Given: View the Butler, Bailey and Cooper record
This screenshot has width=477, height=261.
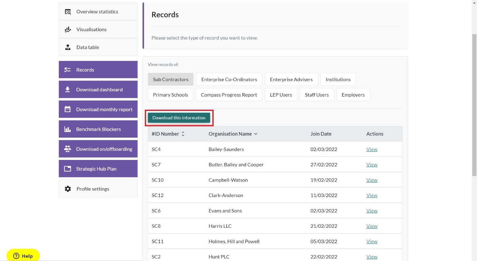Looking at the screenshot, I should 372,165.
